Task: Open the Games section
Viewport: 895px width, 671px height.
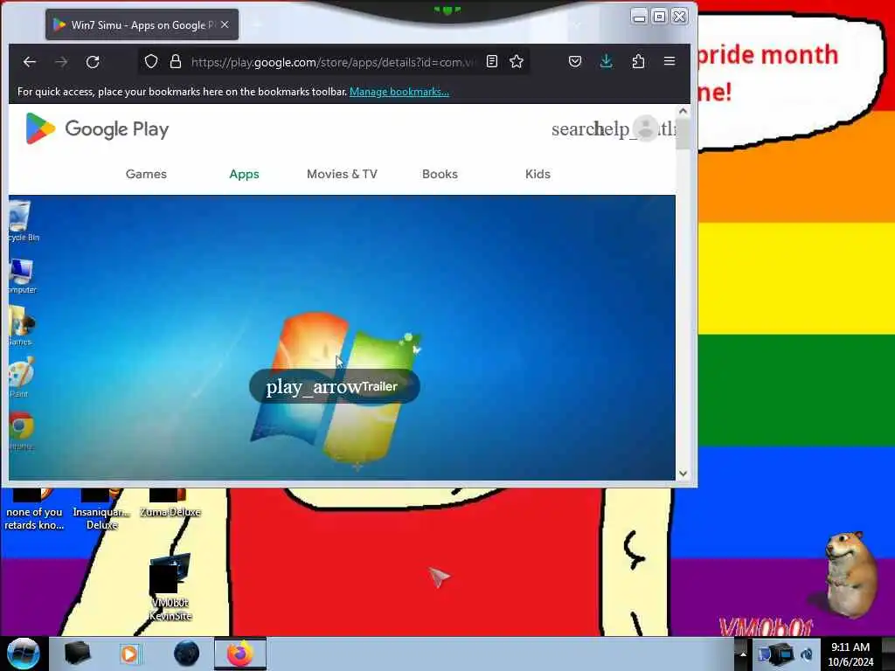Action: point(146,174)
